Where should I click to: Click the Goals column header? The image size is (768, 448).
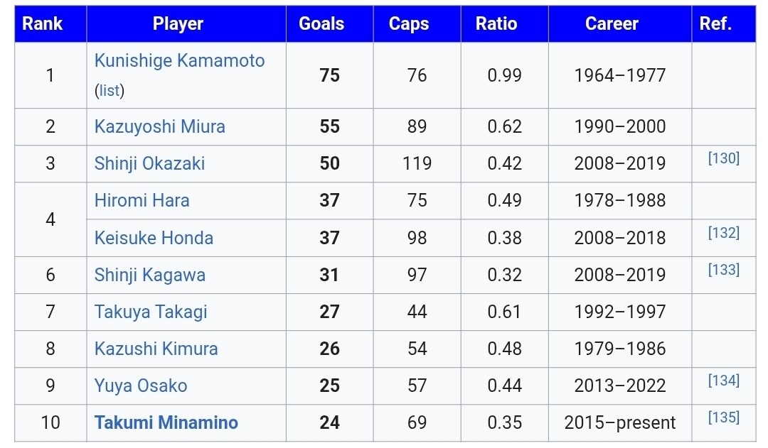pos(321,23)
